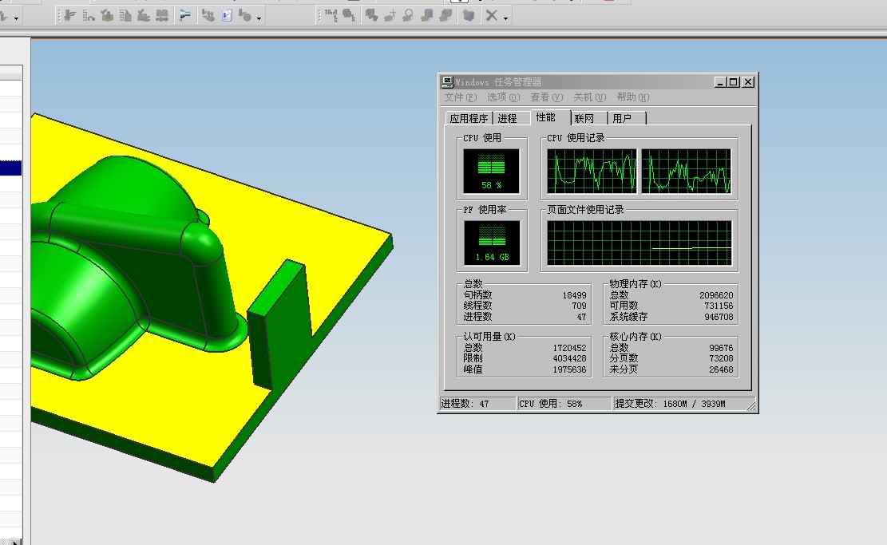This screenshot has width=887, height=545.
Task: Click the first icon of the right toolbar group
Action: 331,16
